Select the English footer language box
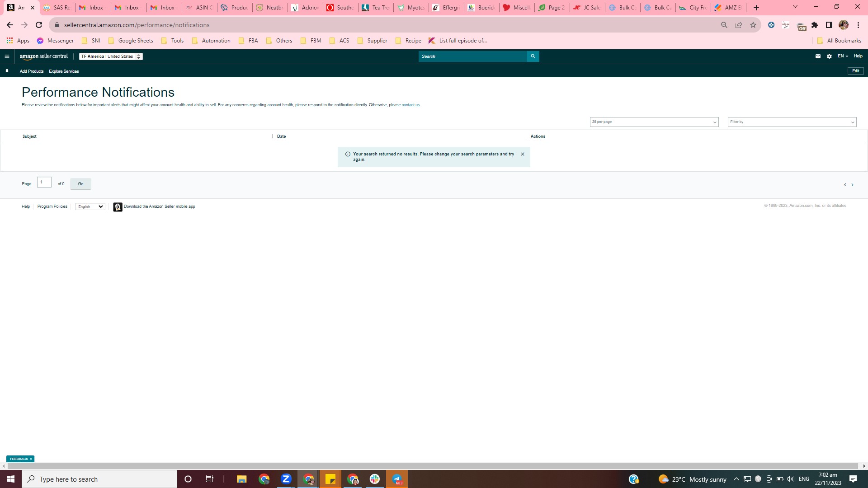The width and height of the screenshot is (868, 488). [90, 206]
